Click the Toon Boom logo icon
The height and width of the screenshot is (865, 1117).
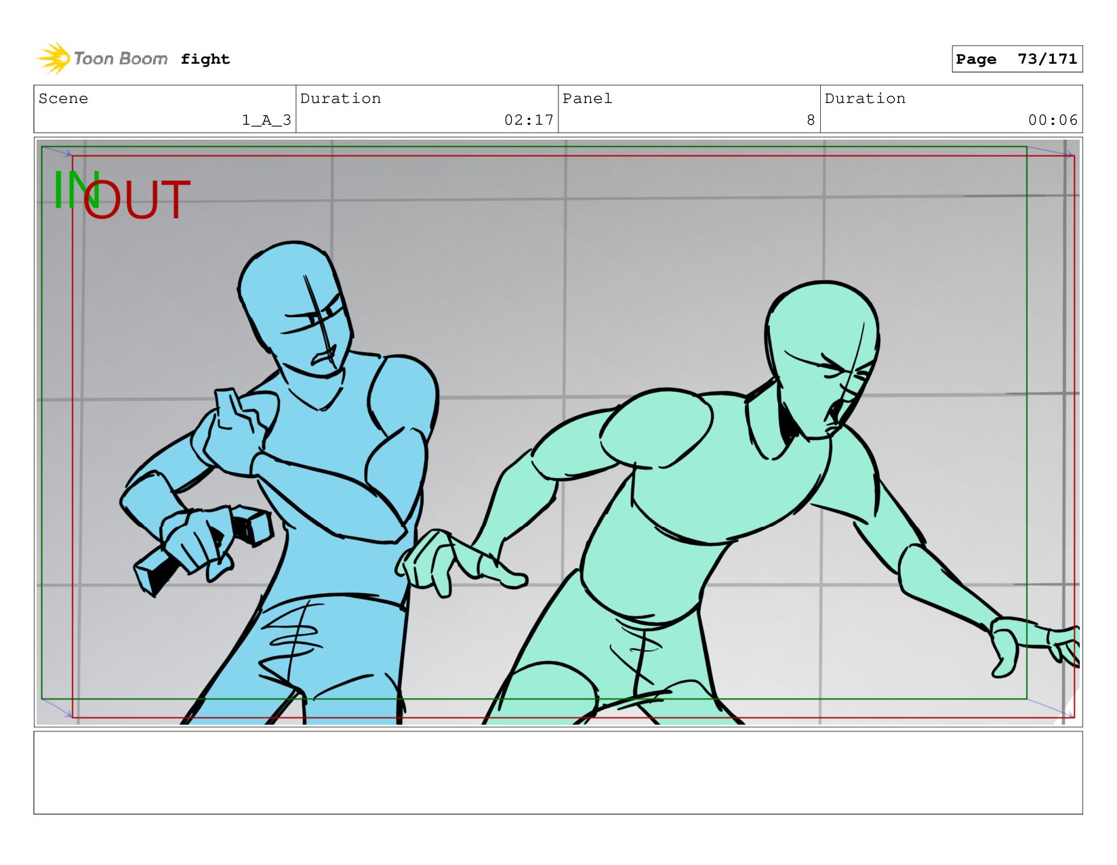(54, 58)
